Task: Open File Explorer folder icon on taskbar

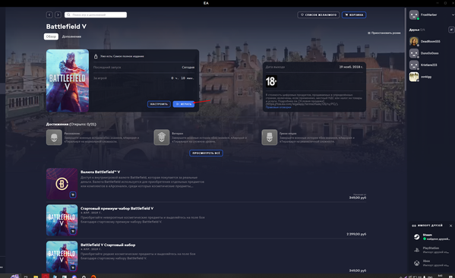Action: pyautogui.click(x=36, y=276)
